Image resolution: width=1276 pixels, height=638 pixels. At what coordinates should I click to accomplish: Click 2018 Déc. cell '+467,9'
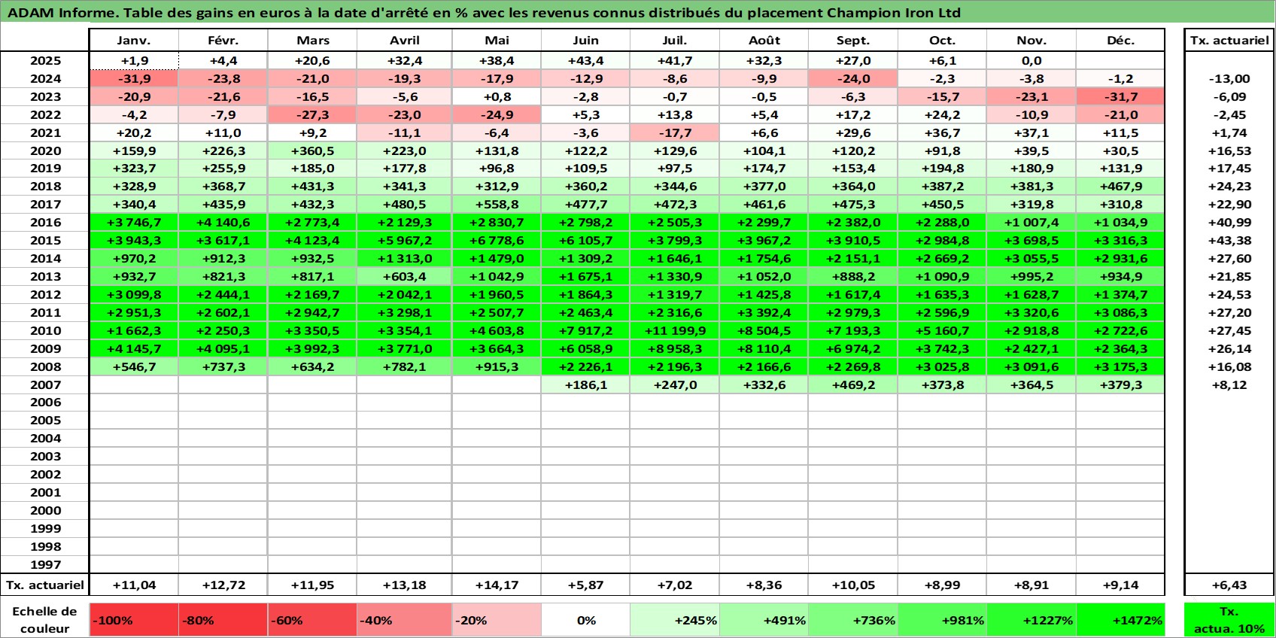[x=1120, y=187]
